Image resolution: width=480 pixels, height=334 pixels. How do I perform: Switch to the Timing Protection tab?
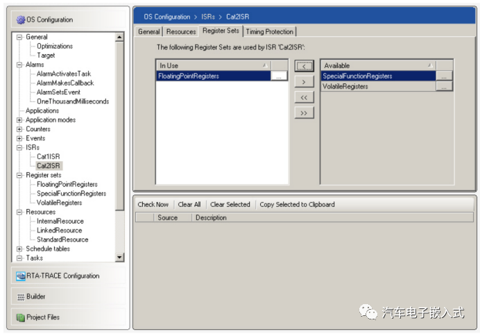[x=270, y=31]
